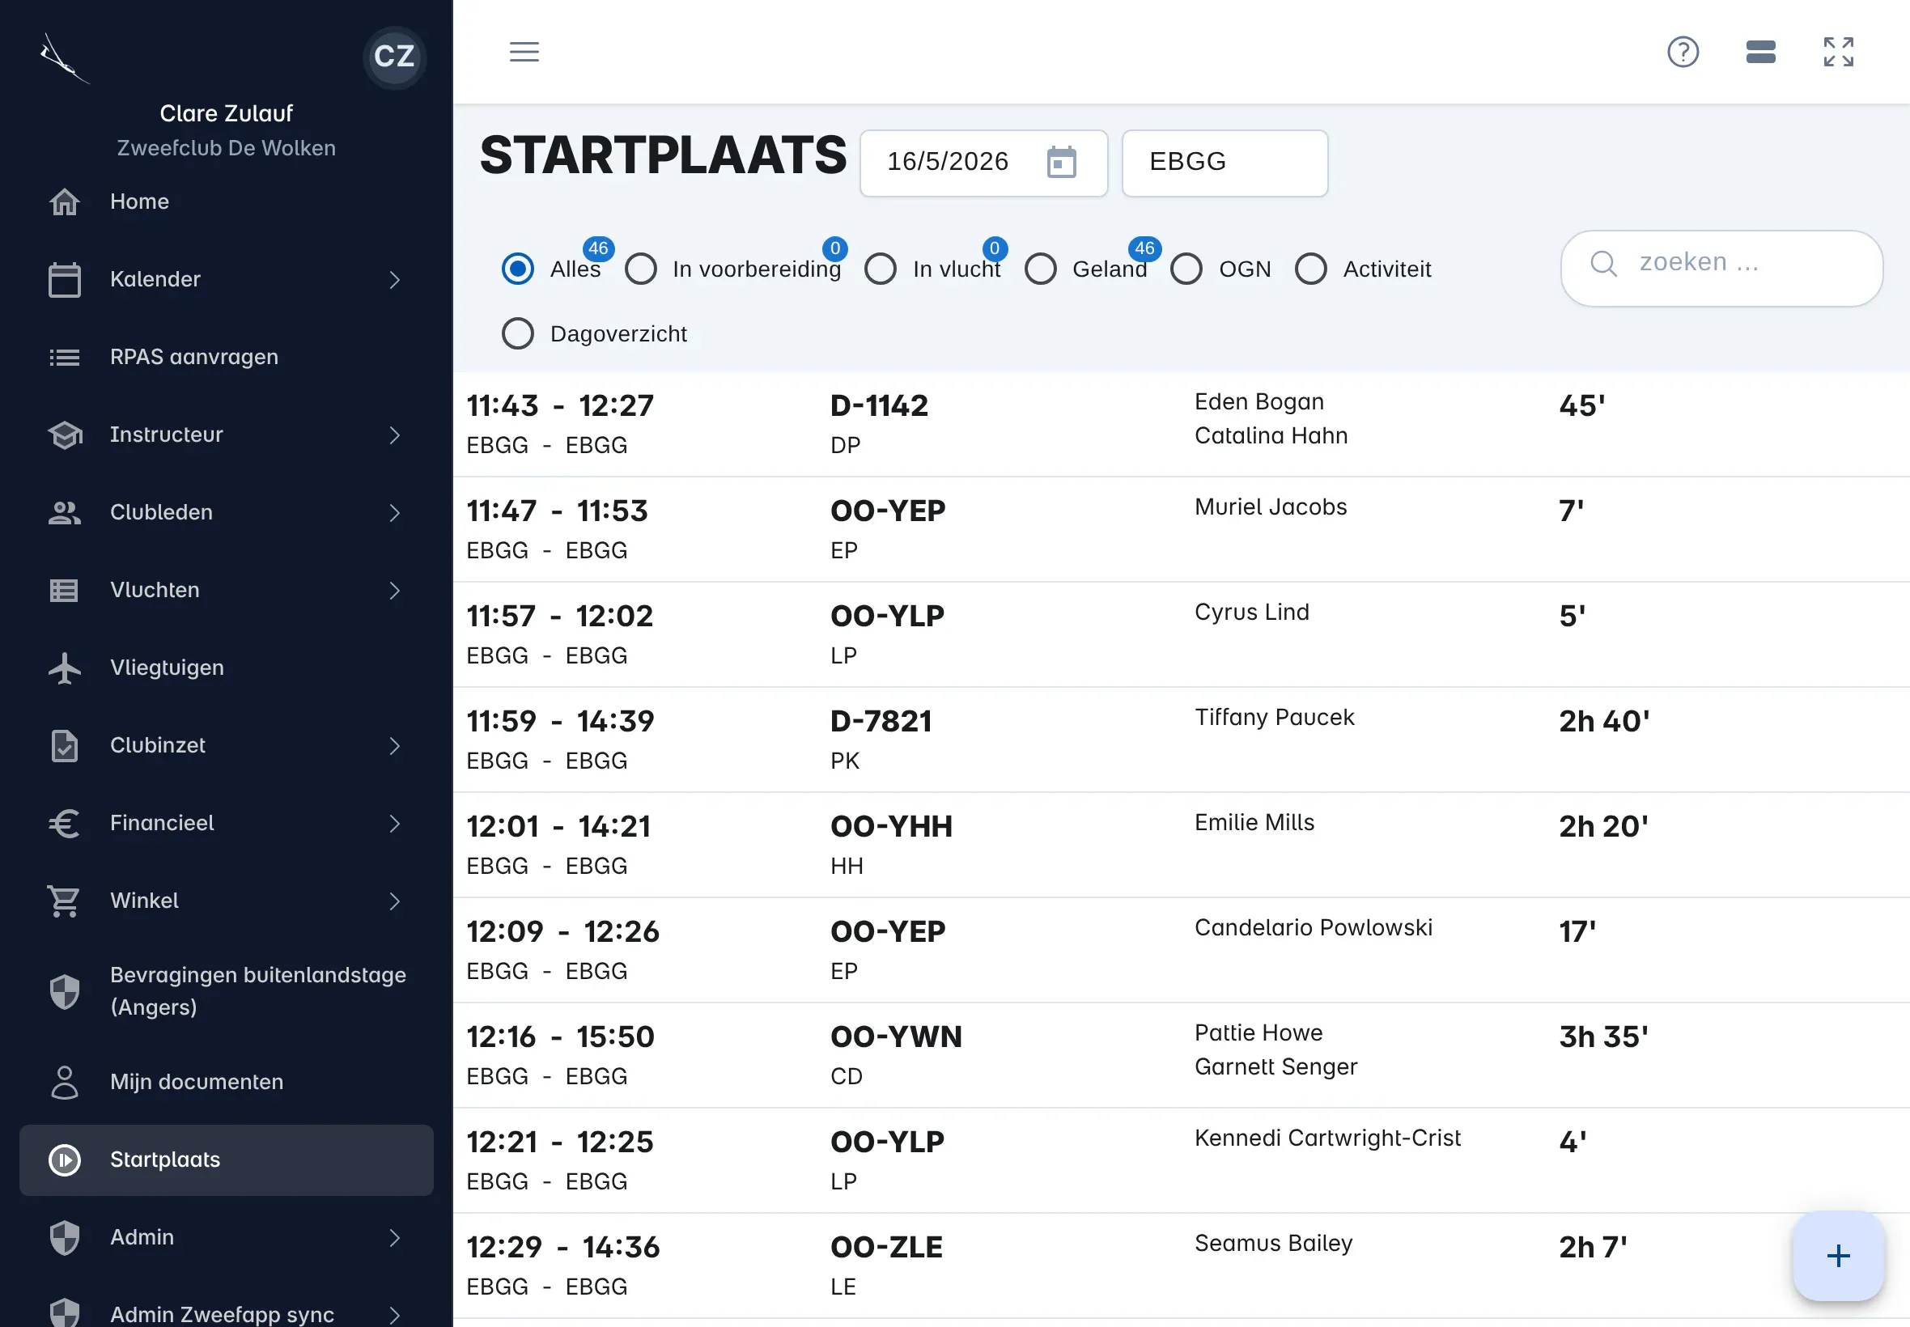Select the Dagoverzicht radio button
The height and width of the screenshot is (1327, 1910).
pyautogui.click(x=517, y=333)
